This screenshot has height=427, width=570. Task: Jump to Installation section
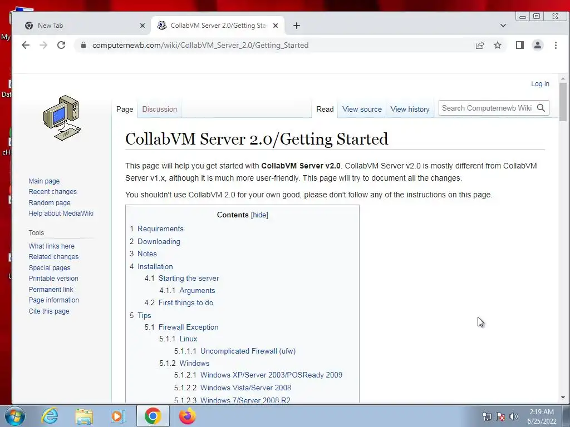155,266
